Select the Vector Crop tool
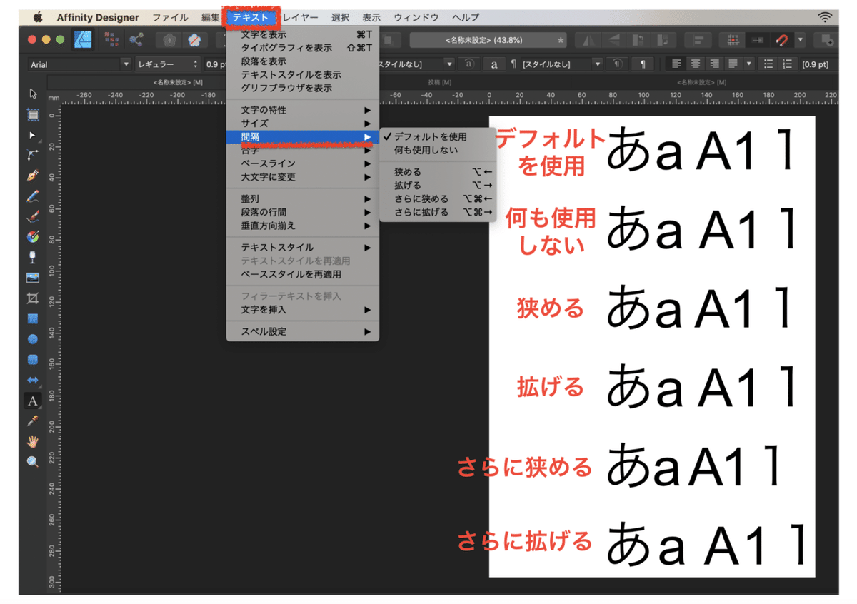Screen dimensions: 857x604 (x=33, y=298)
